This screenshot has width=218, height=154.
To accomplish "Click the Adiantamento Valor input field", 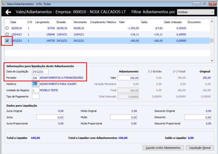I will tap(128, 78).
